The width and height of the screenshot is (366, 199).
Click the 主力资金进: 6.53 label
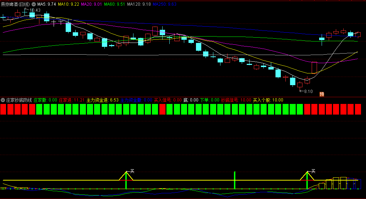(102, 100)
